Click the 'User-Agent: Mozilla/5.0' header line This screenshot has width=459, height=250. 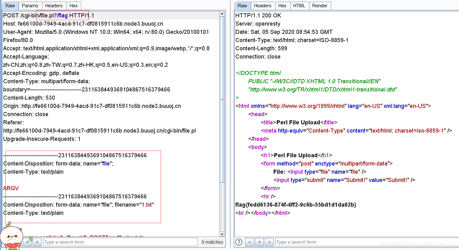click(106, 32)
